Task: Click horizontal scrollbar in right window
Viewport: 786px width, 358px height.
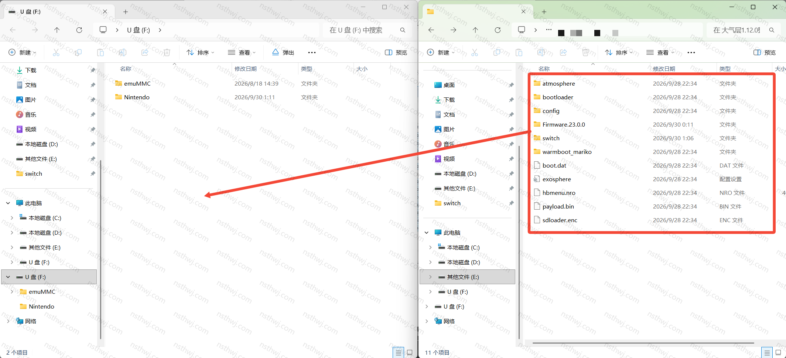Action: (x=643, y=343)
